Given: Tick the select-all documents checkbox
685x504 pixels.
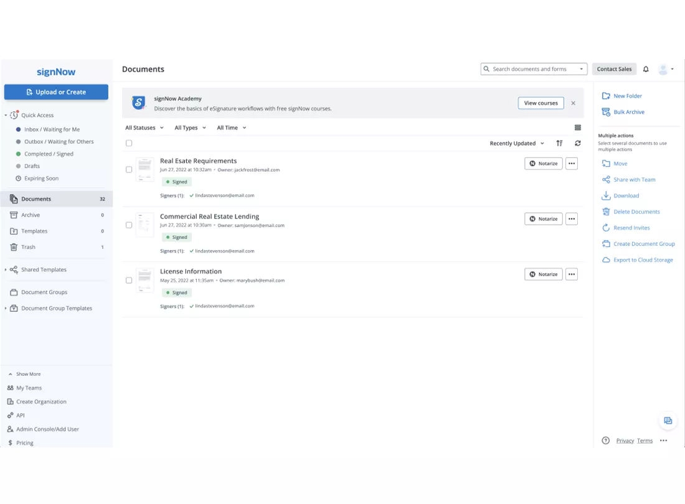Looking at the screenshot, I should coord(129,143).
